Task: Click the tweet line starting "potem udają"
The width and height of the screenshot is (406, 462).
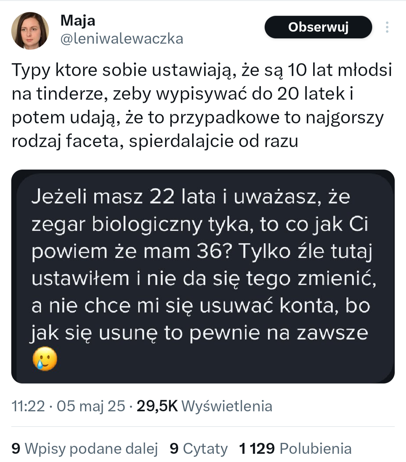Action: click(x=197, y=118)
